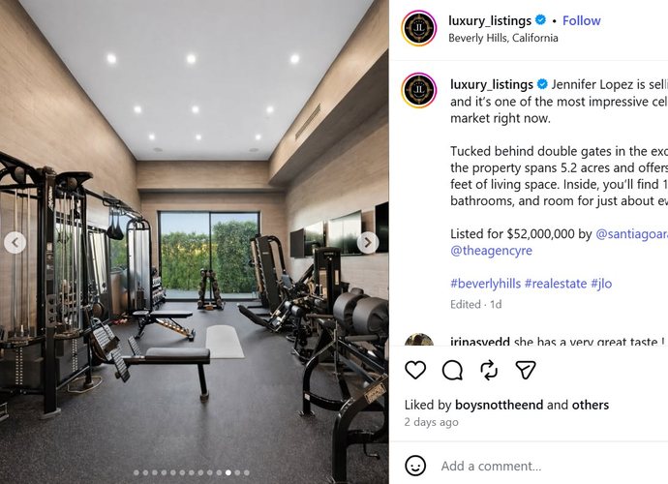Share post with the paper plane icon

[x=526, y=370]
